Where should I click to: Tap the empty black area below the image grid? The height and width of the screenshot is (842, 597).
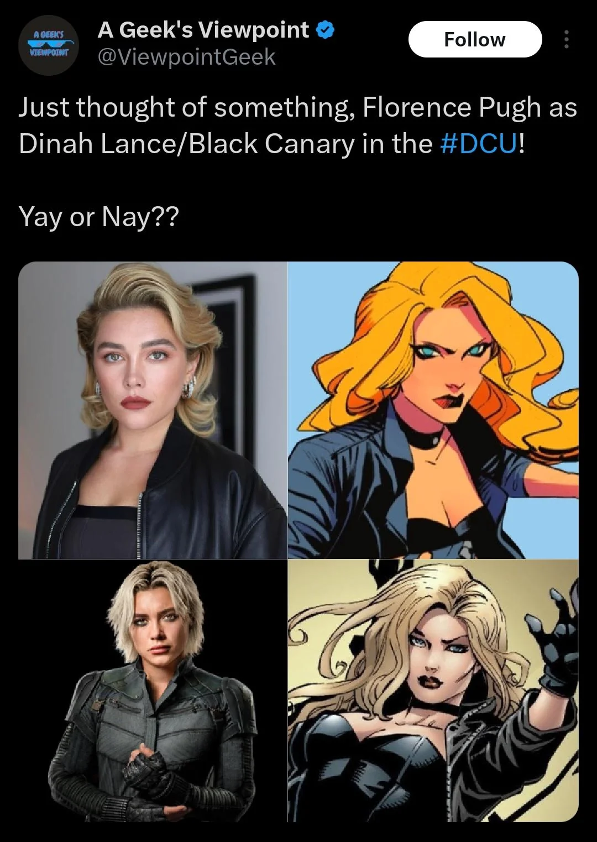click(298, 833)
